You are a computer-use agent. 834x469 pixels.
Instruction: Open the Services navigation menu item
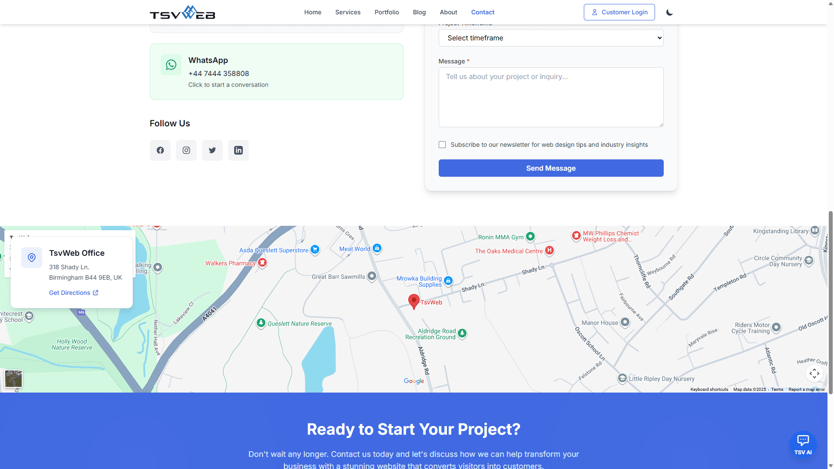coord(347,12)
